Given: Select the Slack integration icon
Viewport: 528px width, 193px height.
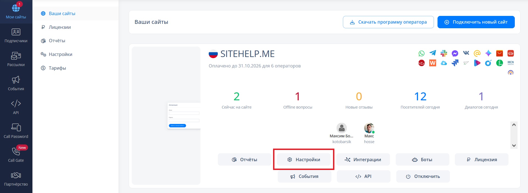Looking at the screenshot, I should (444, 53).
